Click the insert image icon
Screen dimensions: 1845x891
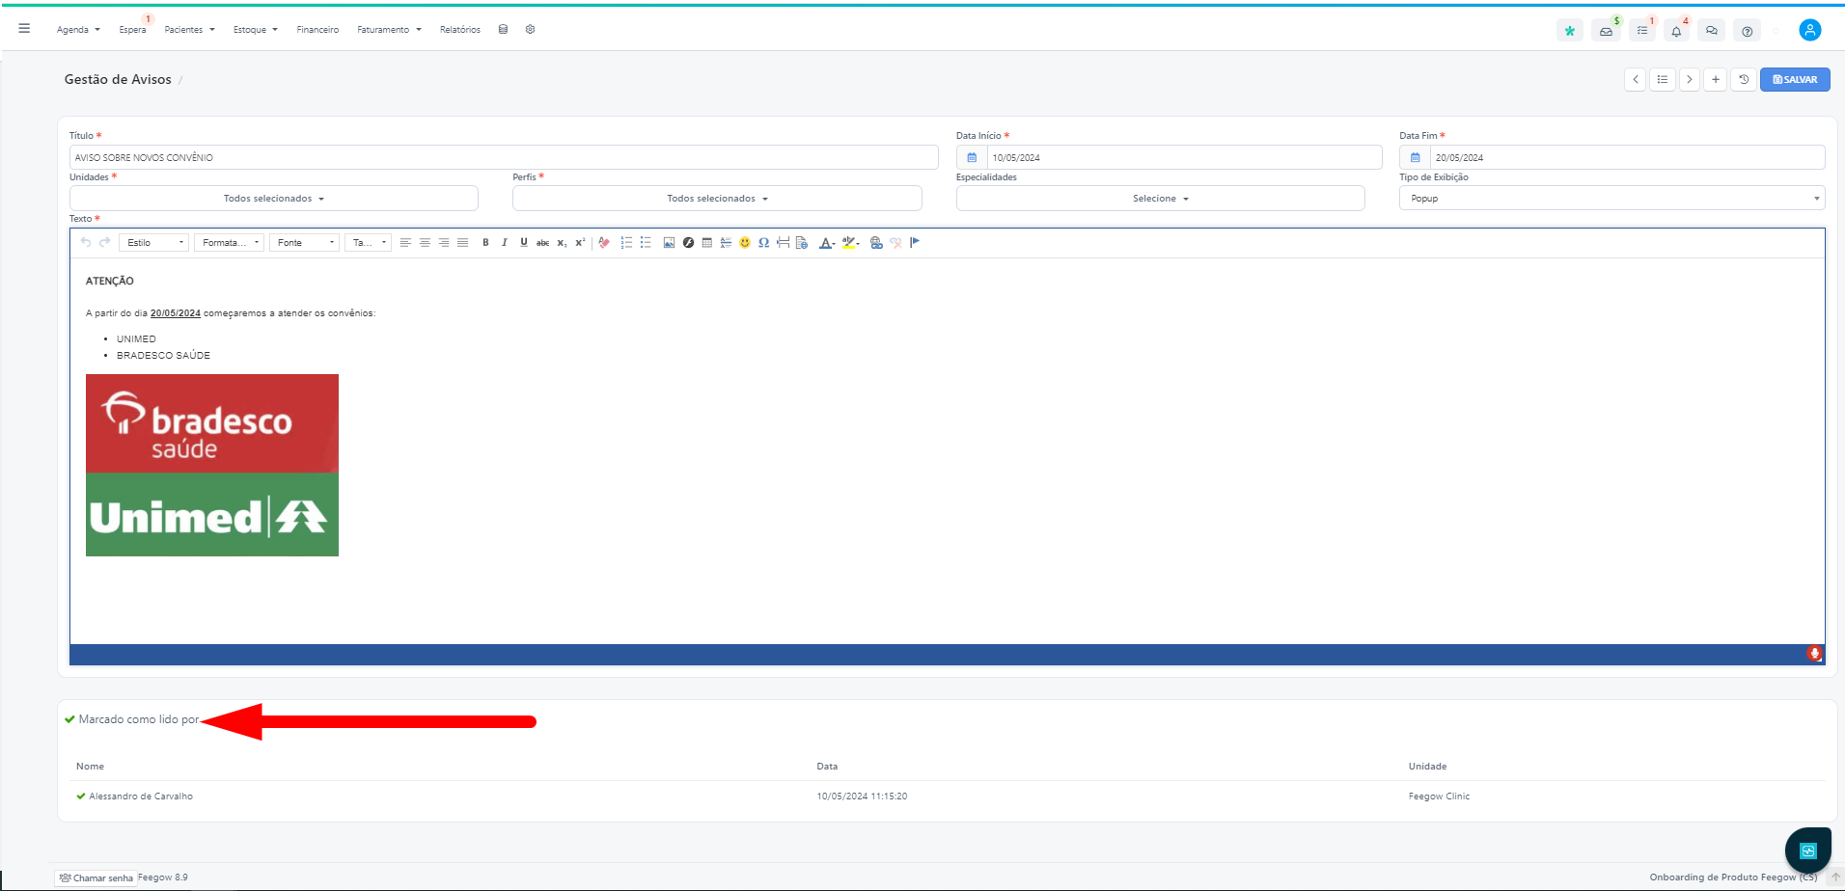[669, 243]
